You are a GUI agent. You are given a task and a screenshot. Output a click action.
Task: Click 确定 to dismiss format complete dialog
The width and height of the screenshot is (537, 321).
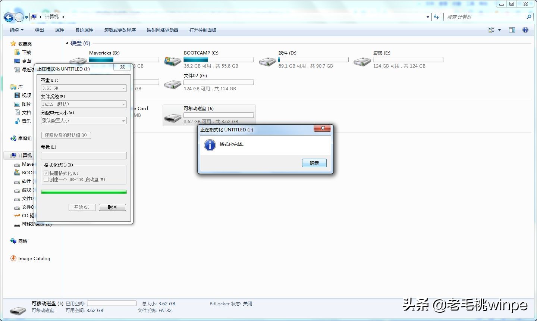tap(314, 163)
